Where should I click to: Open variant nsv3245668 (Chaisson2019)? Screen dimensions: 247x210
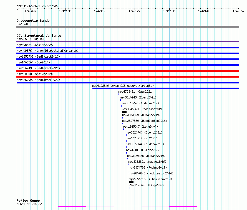click(143, 109)
